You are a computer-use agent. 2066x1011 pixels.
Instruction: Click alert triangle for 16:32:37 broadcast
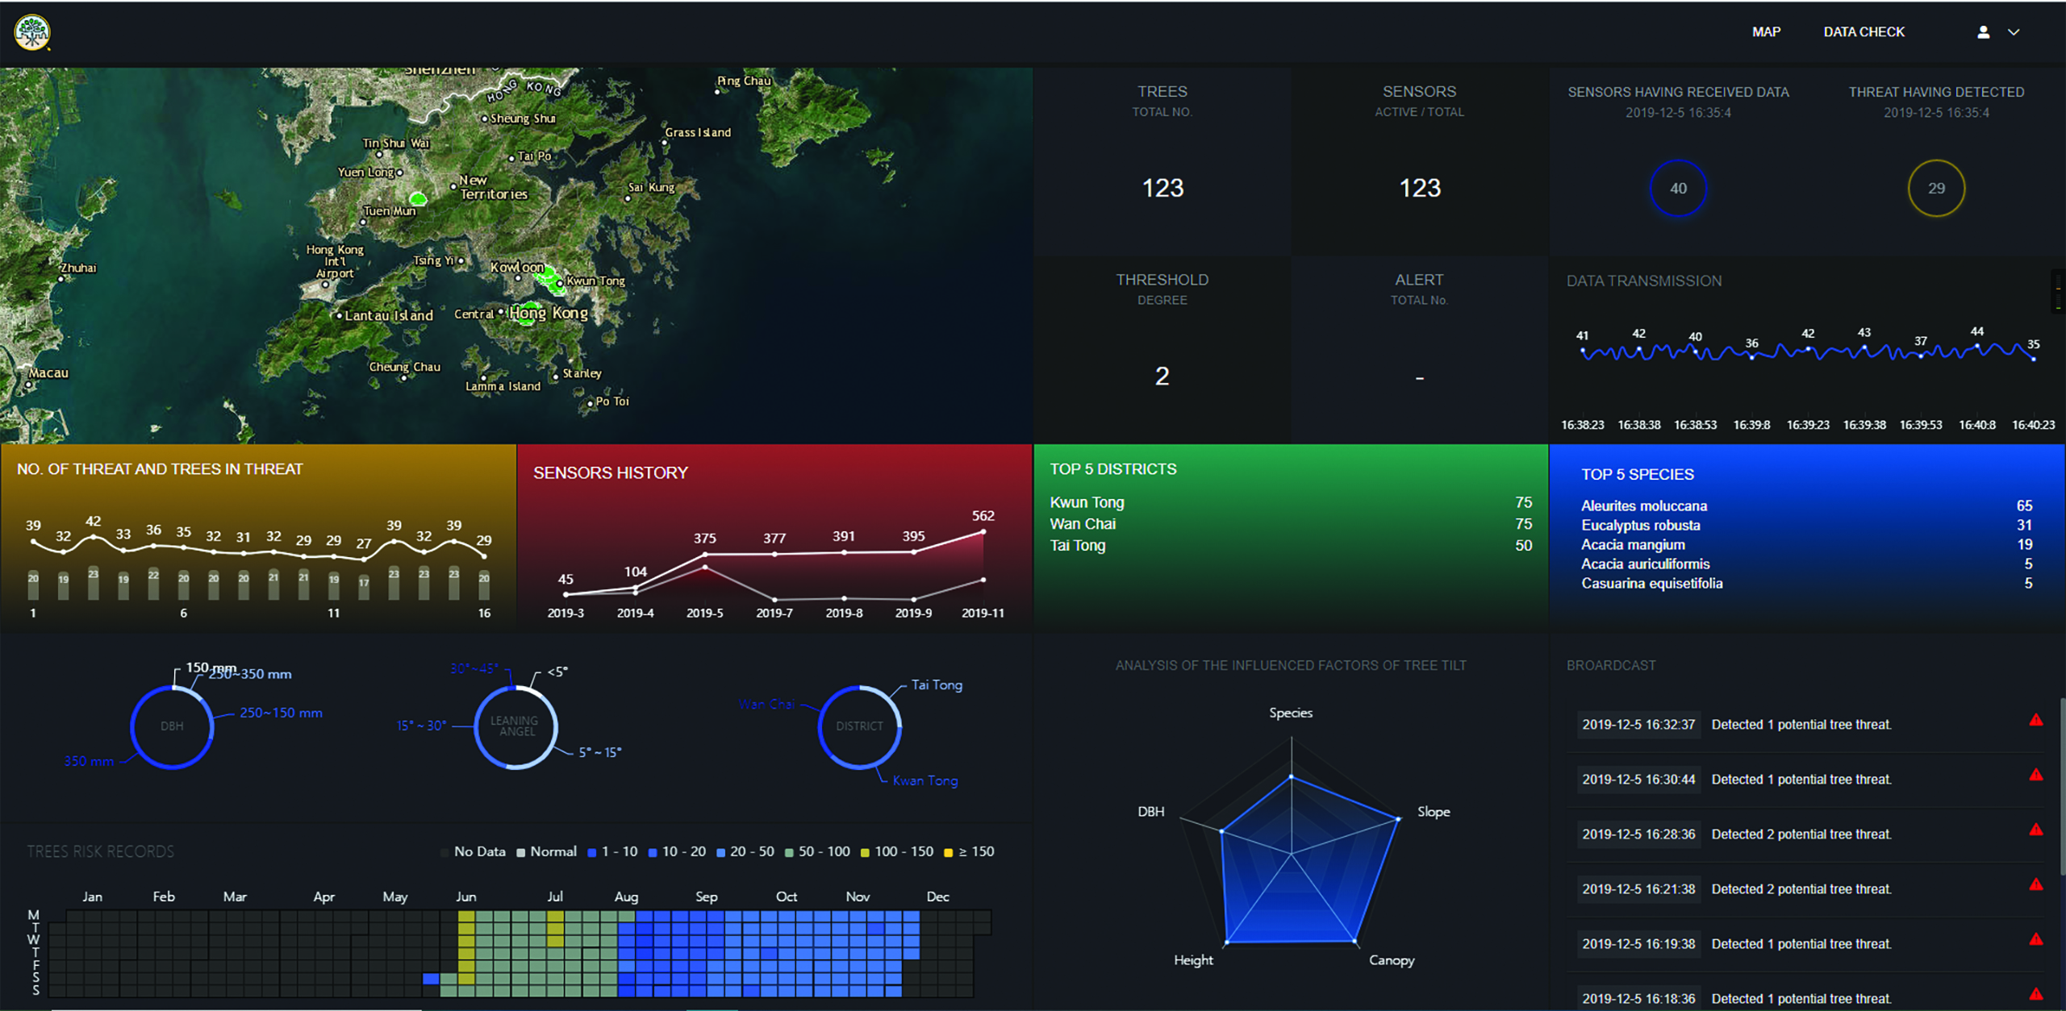click(2036, 720)
